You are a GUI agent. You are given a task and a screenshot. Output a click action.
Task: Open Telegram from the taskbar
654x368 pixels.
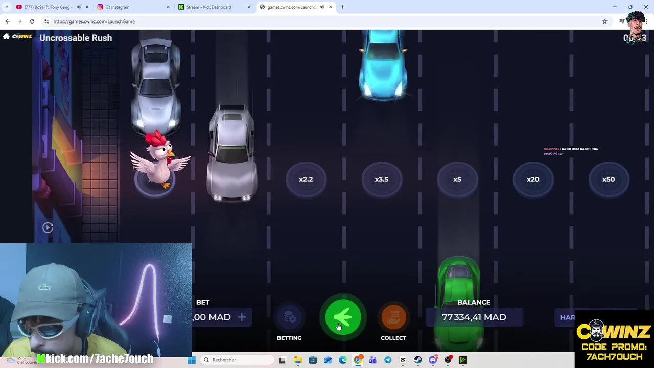388,360
